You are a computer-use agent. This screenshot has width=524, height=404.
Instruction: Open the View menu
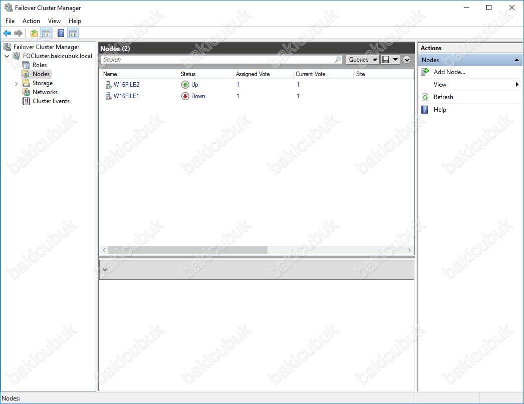(54, 21)
